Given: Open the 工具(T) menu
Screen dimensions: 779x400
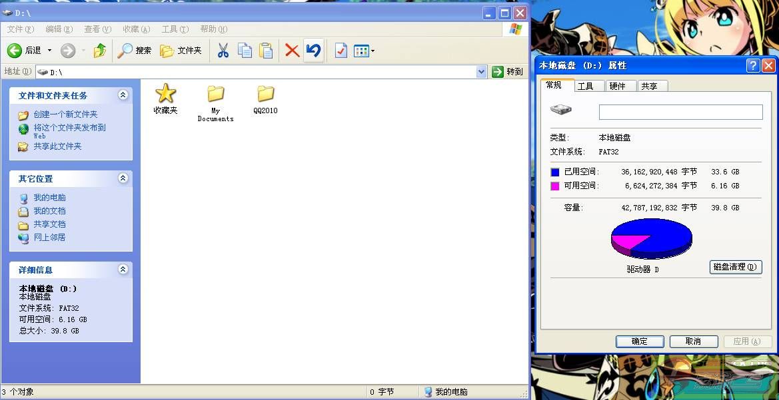Looking at the screenshot, I should point(175,29).
